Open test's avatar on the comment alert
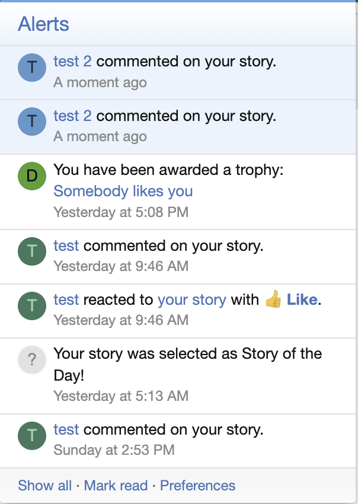Image resolution: width=358 pixels, height=504 pixels. (31, 251)
